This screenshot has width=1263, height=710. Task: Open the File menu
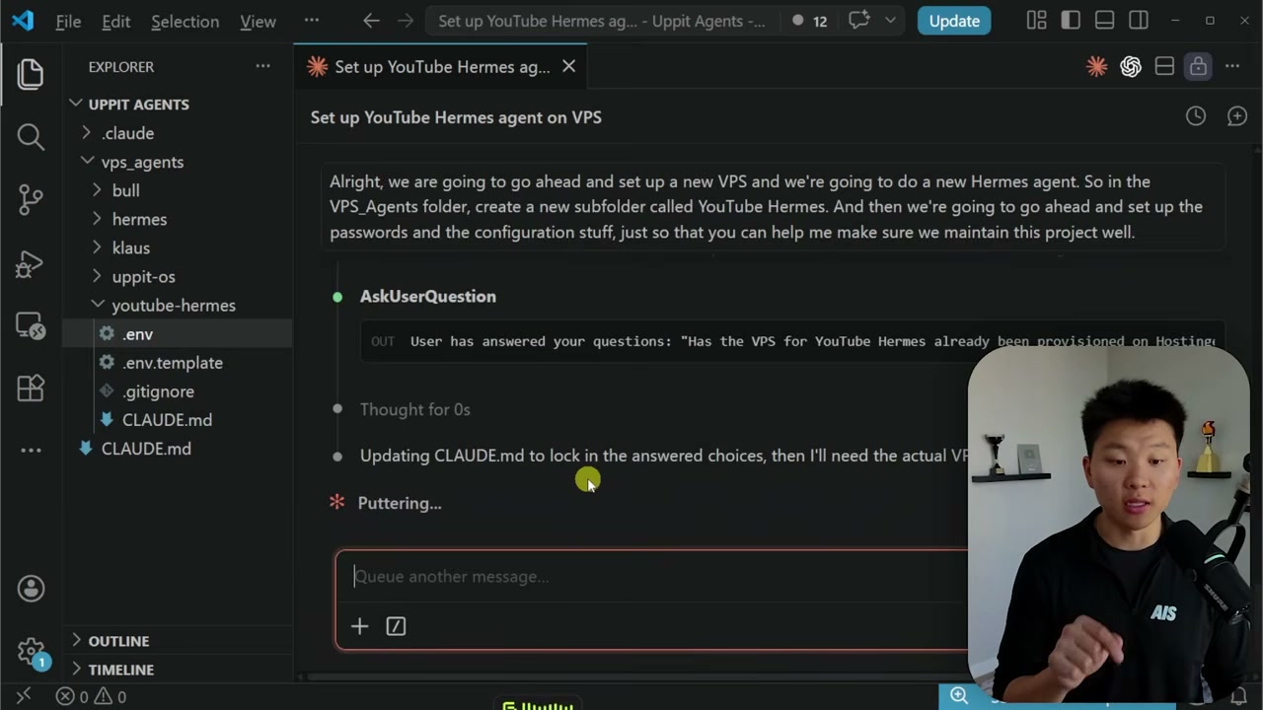pos(68,21)
